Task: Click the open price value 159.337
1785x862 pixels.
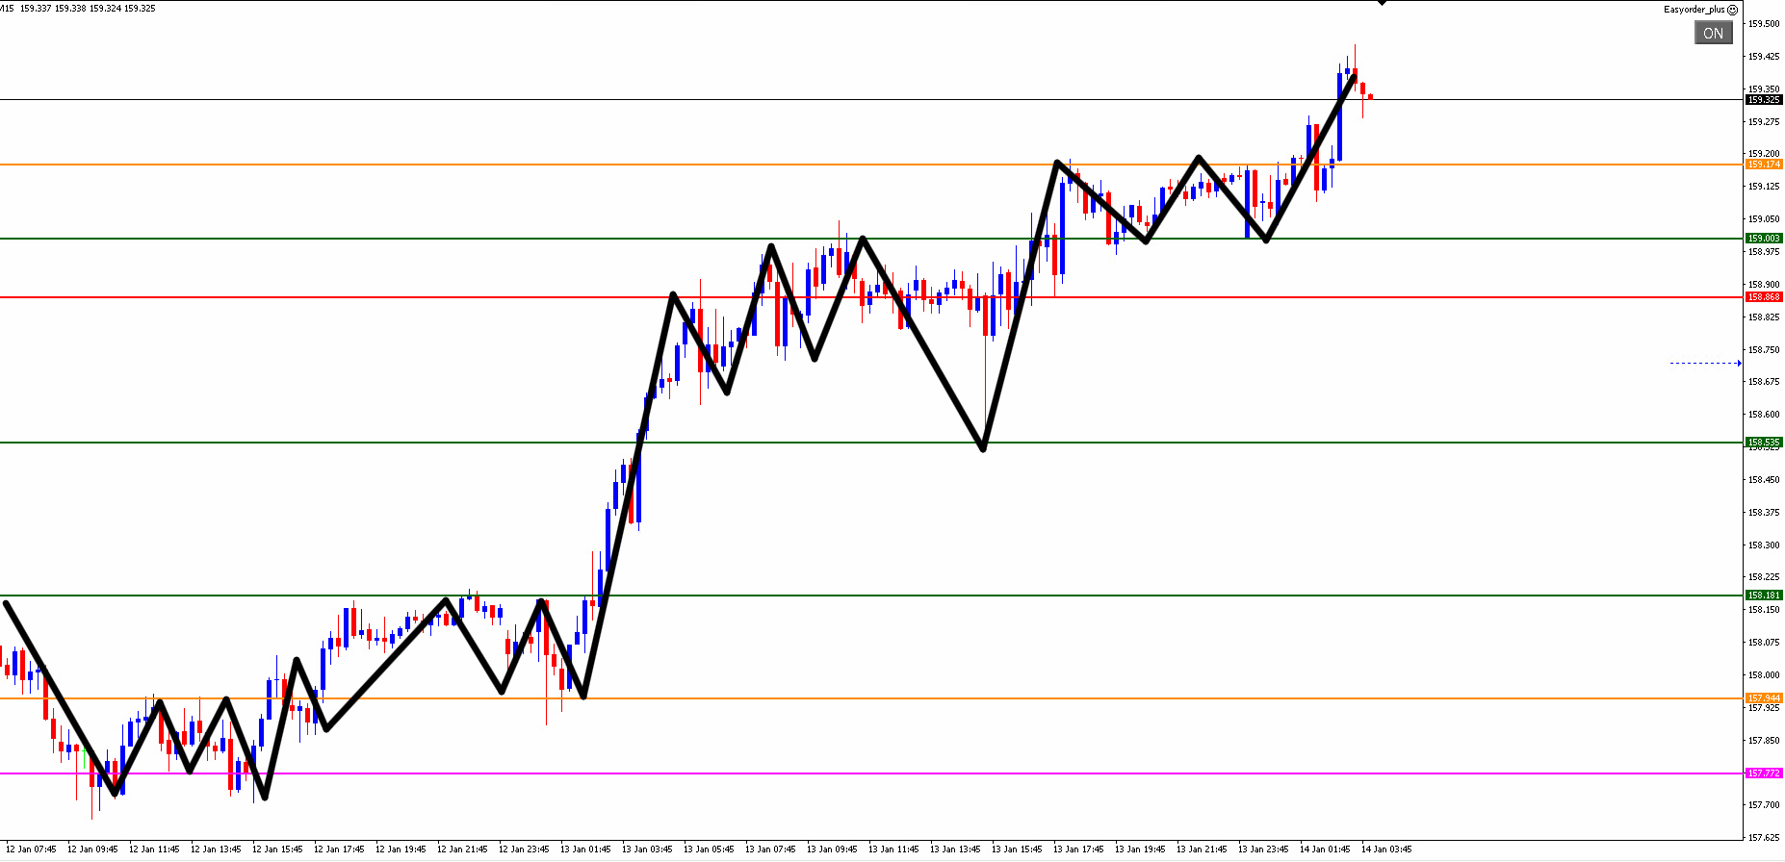Action: coord(36,9)
